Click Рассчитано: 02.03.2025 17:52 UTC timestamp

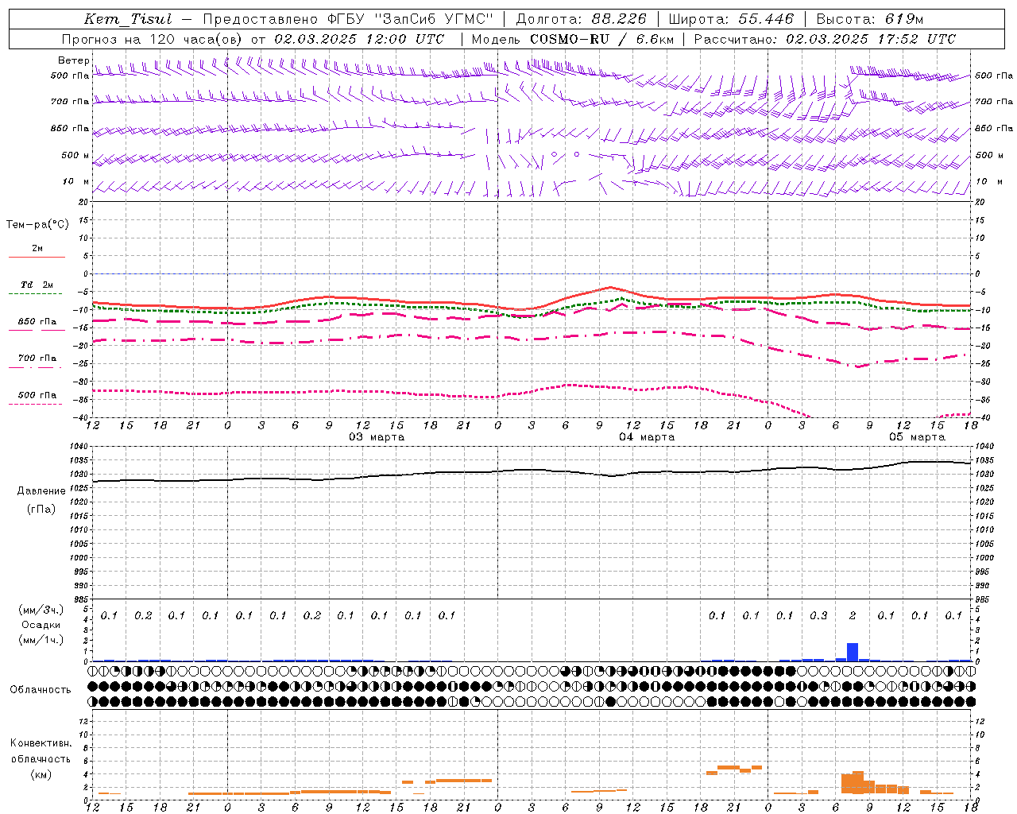[x=825, y=39]
